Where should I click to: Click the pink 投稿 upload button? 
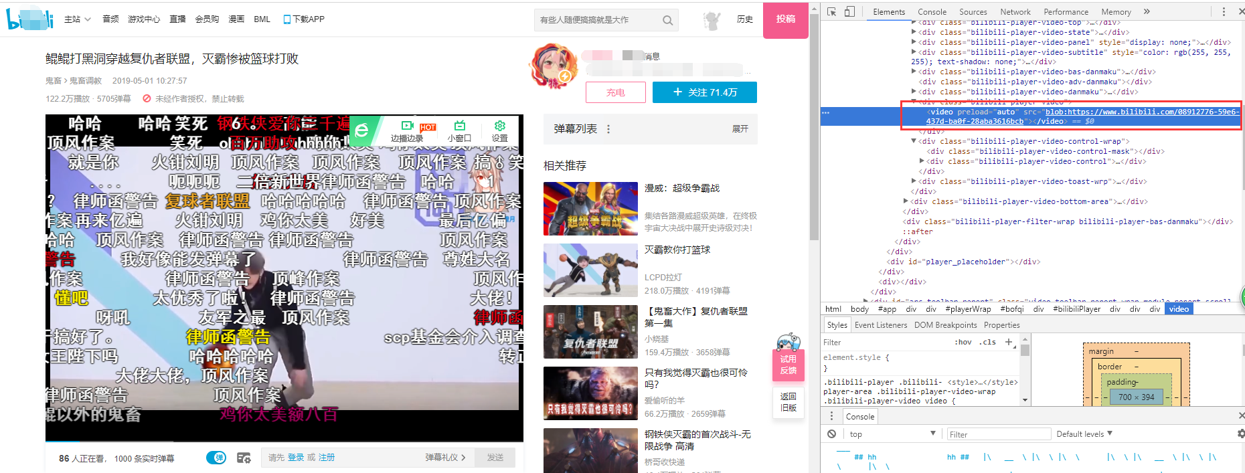786,19
